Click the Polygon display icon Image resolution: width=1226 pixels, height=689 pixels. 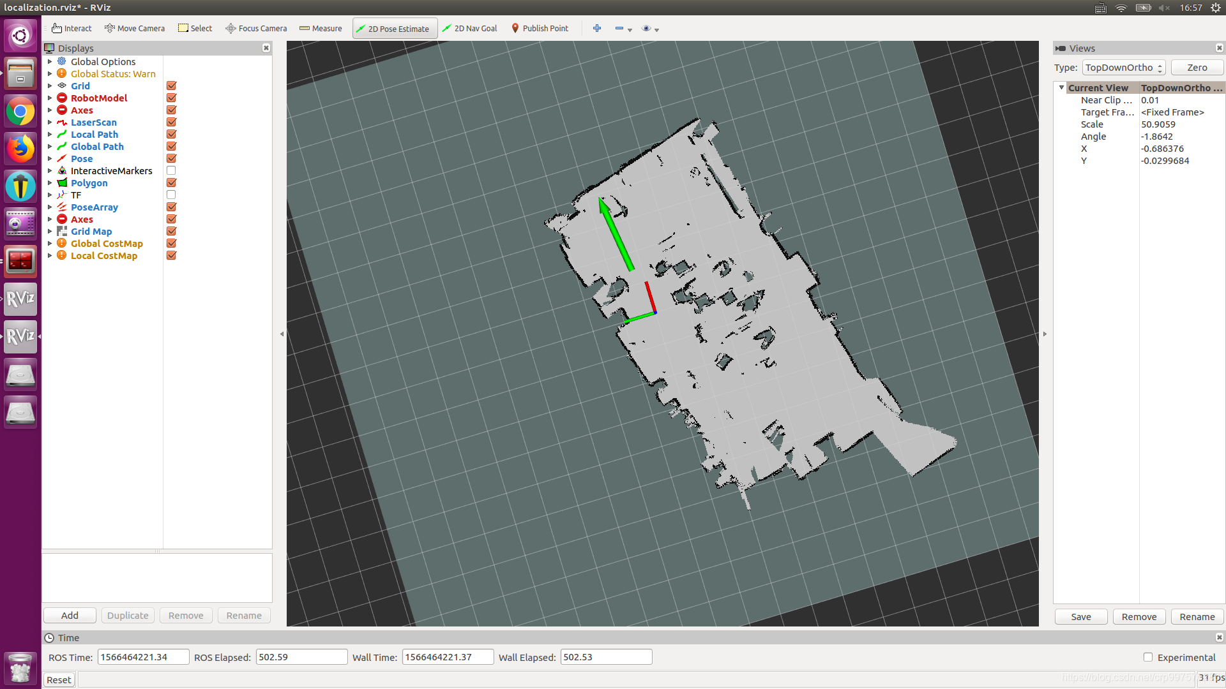(x=62, y=182)
